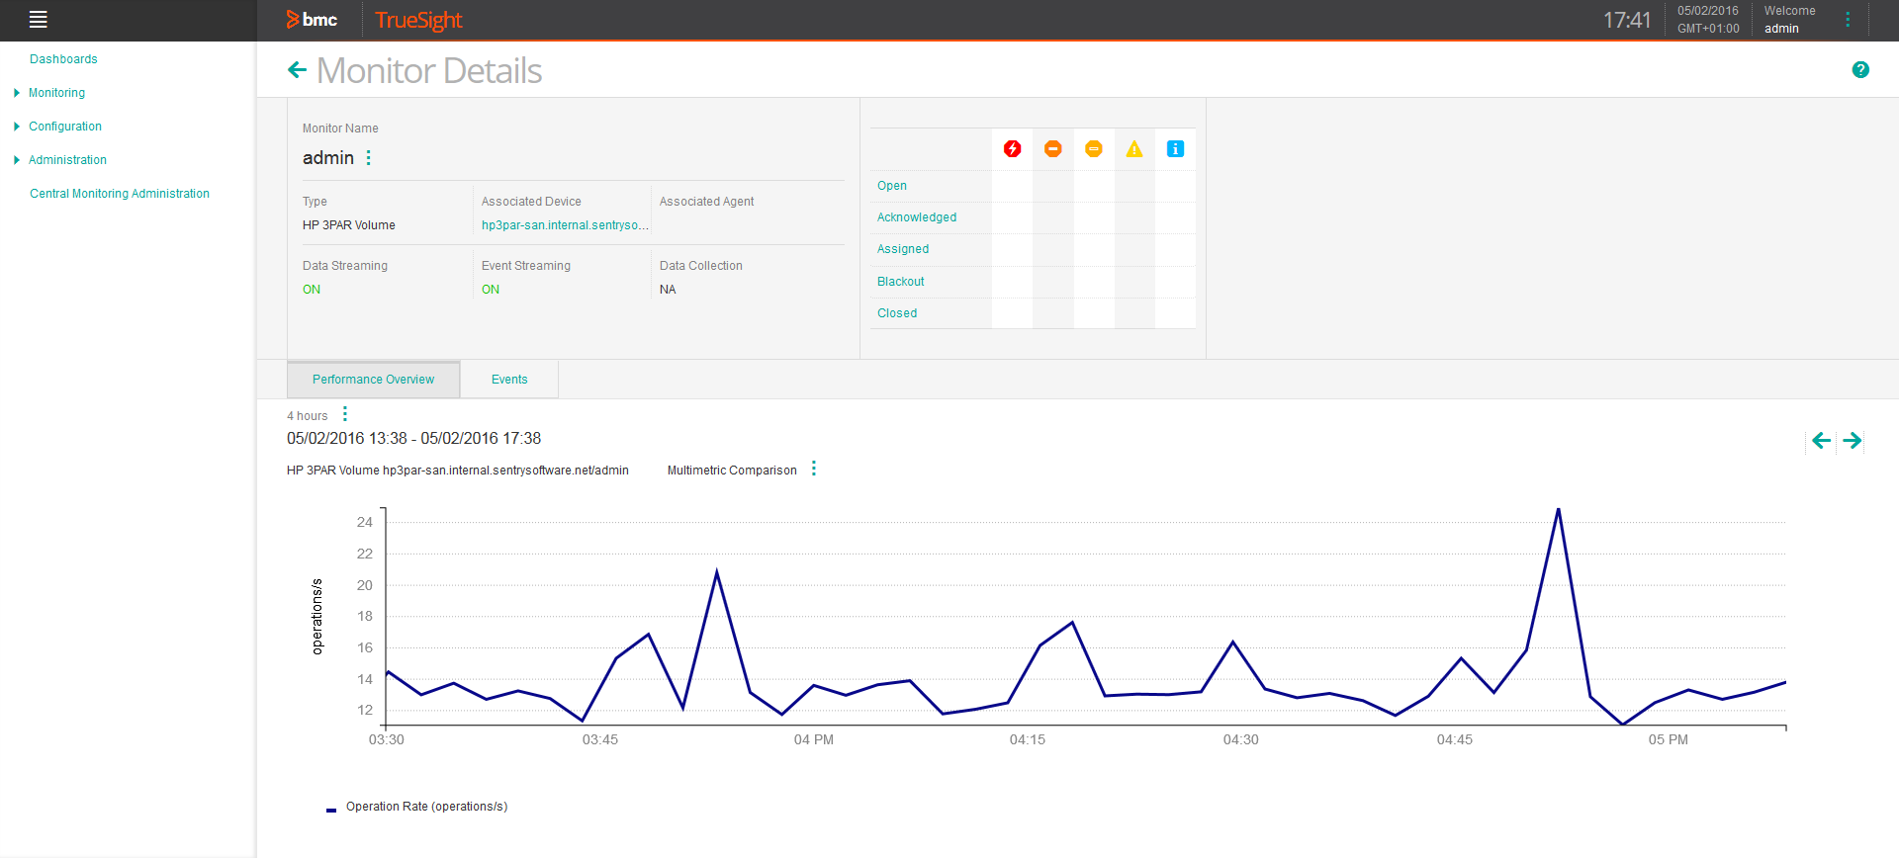Click the highest peak near 04:50 on chart
This screenshot has height=858, width=1899.
1558,510
